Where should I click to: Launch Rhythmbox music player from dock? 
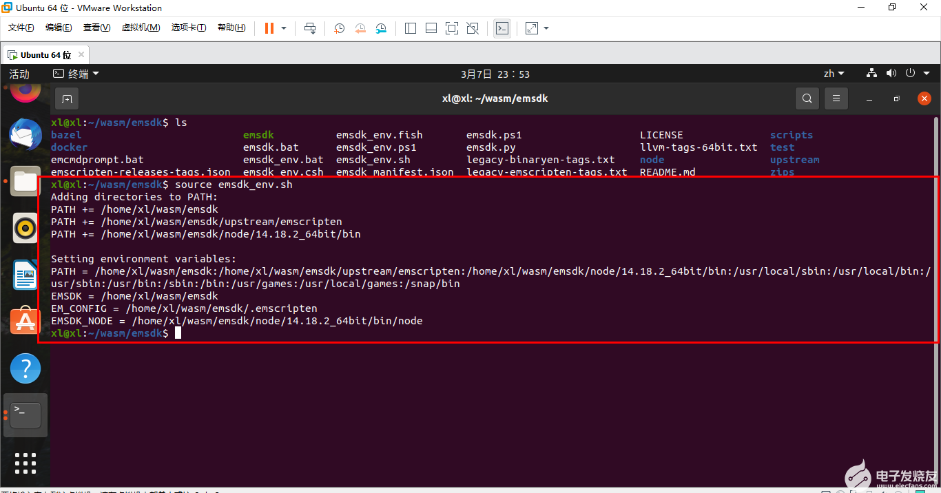click(x=25, y=228)
